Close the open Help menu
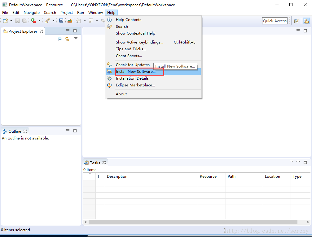The image size is (312, 237). 112,12
